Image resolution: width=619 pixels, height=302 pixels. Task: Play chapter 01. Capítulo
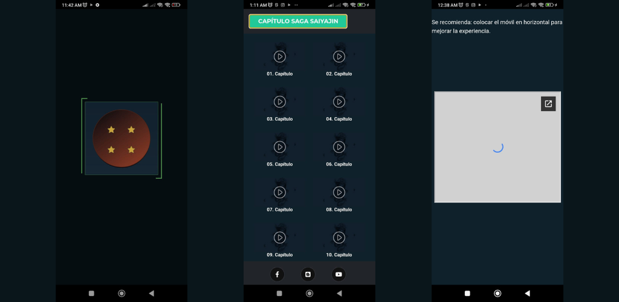pyautogui.click(x=279, y=57)
